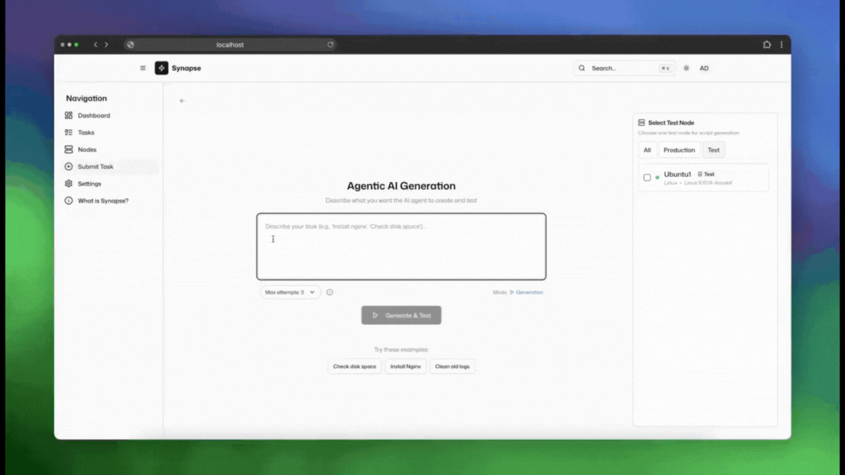Choose the Install Nginx example

tap(405, 366)
